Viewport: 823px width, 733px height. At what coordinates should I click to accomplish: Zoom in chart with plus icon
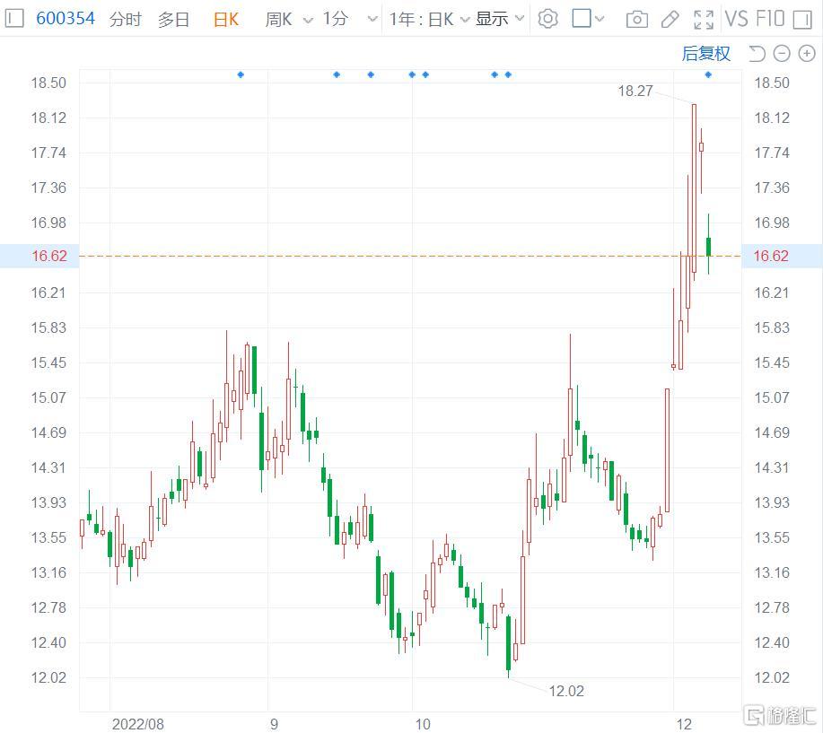[x=807, y=54]
